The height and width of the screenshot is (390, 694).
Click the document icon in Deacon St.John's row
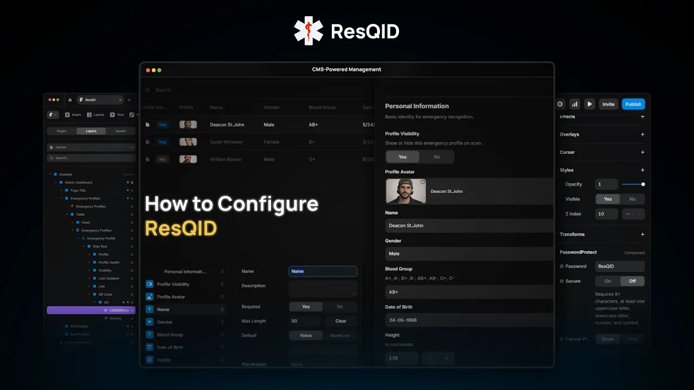click(147, 125)
